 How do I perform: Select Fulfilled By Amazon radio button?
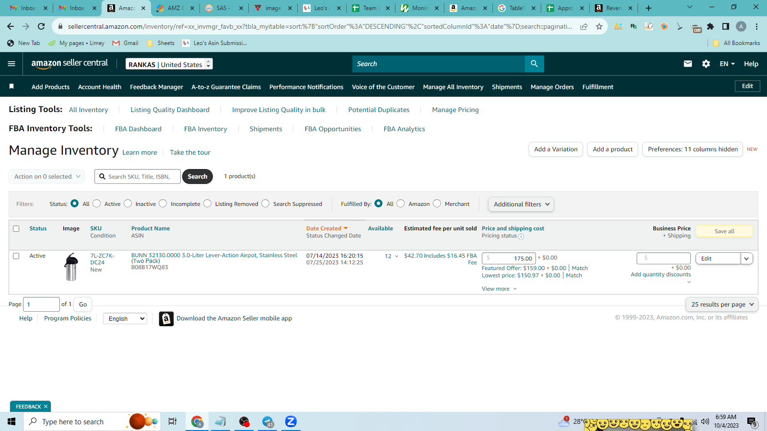point(401,204)
